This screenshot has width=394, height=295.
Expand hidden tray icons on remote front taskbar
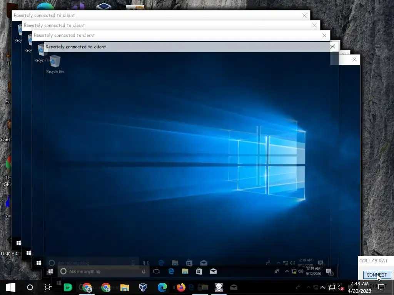point(287,271)
